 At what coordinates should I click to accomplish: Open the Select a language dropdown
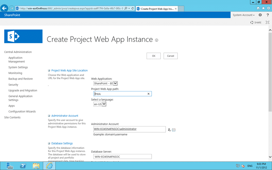coord(100,104)
